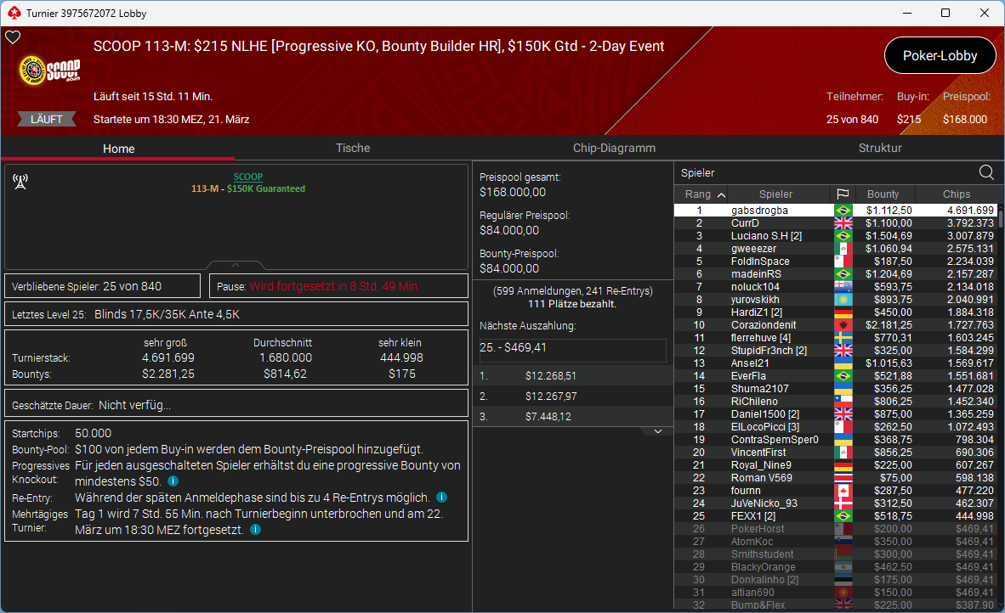Click info icon beside Progressives Knockout text
The height and width of the screenshot is (613, 1005).
coord(173,481)
